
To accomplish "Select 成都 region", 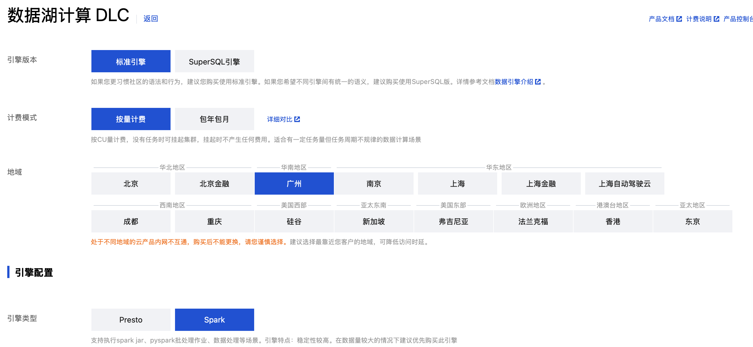I will [131, 221].
